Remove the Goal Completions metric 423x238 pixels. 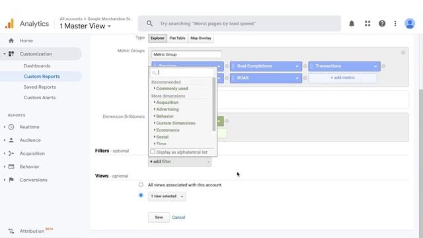click(305, 66)
